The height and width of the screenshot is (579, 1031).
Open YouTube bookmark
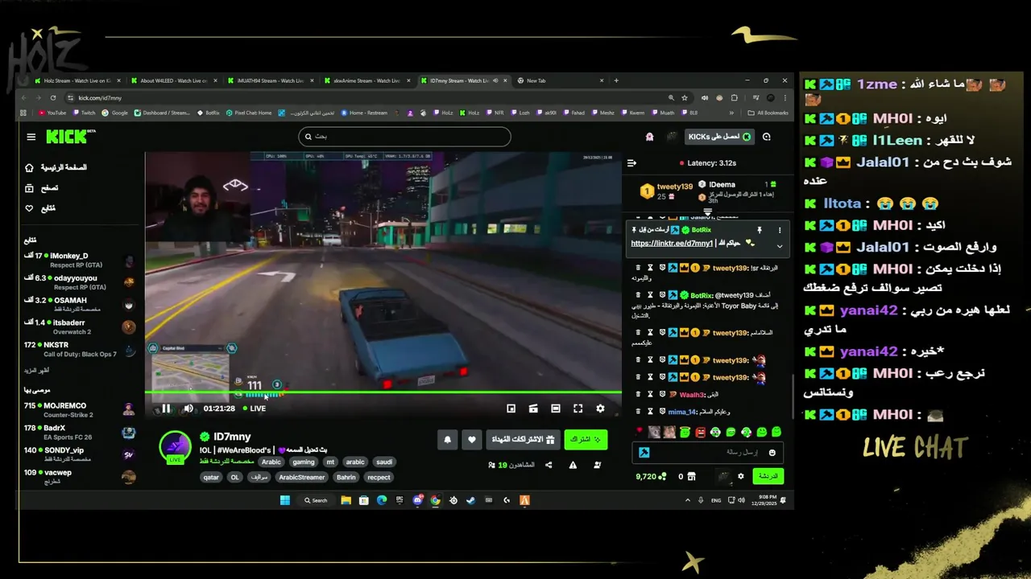coord(52,113)
